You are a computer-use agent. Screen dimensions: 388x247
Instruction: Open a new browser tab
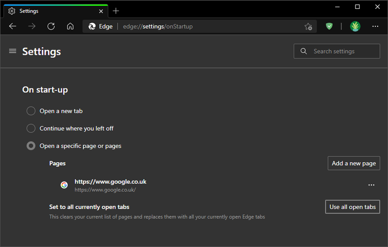(x=116, y=11)
